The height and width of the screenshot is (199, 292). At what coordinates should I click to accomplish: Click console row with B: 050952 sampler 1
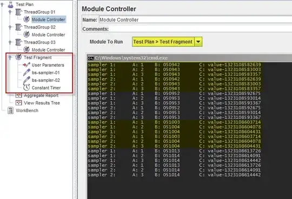(174, 93)
